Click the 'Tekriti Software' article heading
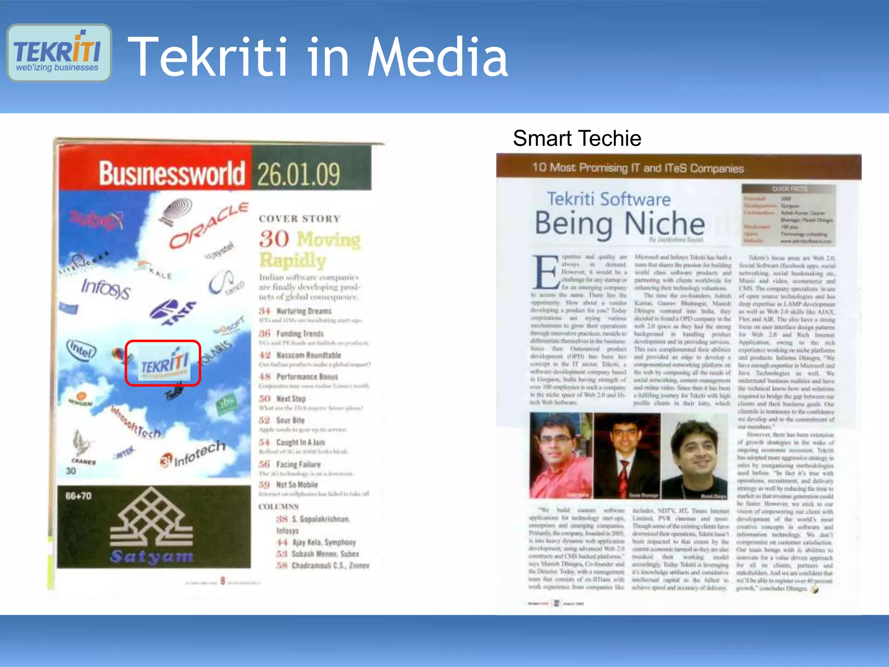This screenshot has width=889, height=667. pyautogui.click(x=609, y=199)
